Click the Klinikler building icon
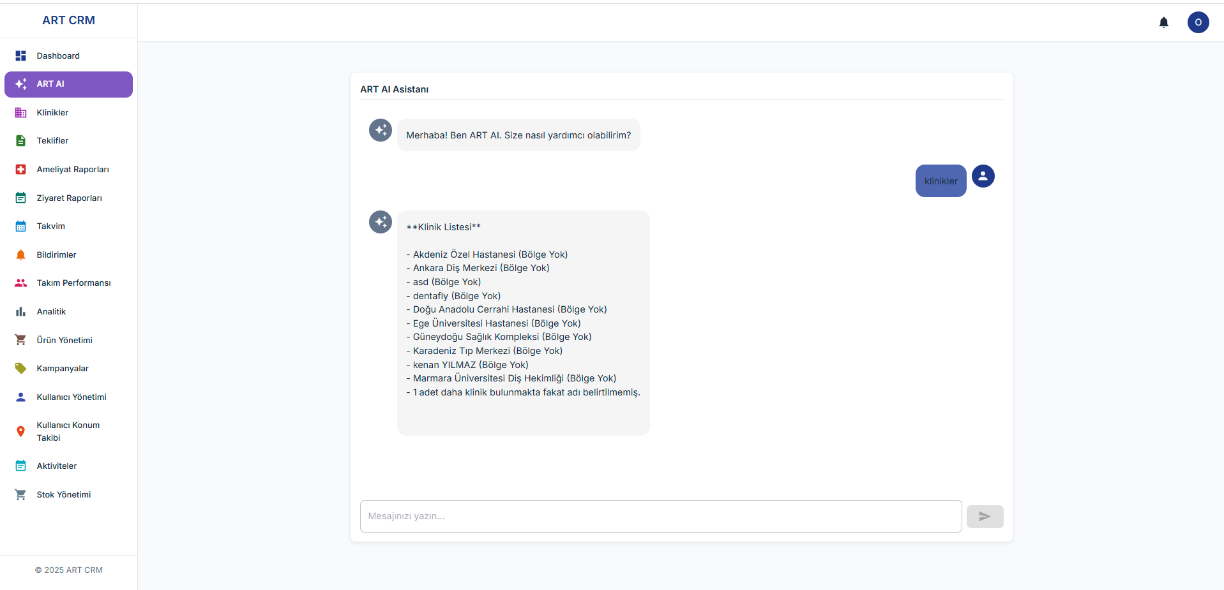Screen dimensions: 1224x590 (x=21, y=113)
